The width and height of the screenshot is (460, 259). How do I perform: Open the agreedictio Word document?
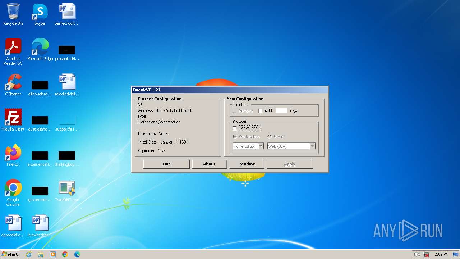pos(13,226)
